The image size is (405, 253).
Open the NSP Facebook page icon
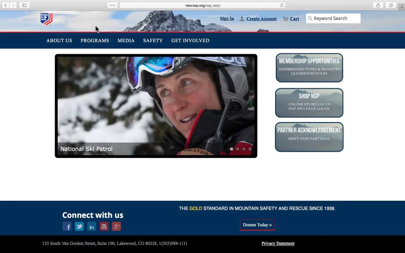click(x=67, y=226)
